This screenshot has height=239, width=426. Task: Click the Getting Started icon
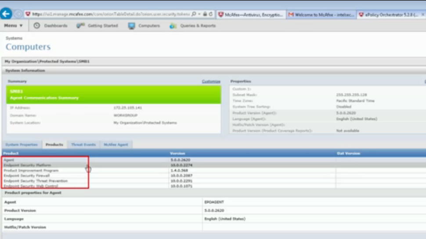click(x=80, y=25)
